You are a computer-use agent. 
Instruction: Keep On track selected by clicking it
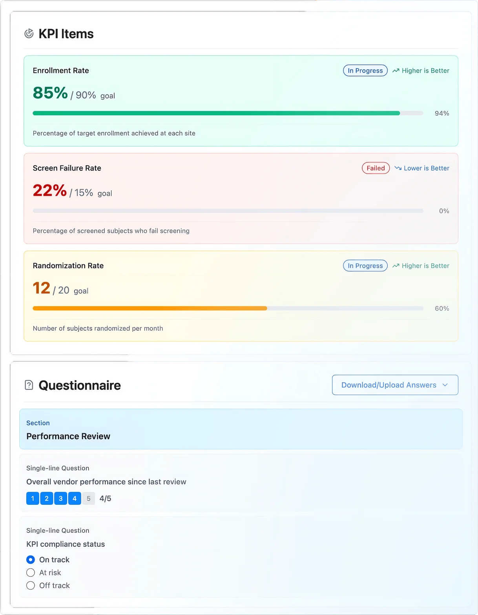31,560
